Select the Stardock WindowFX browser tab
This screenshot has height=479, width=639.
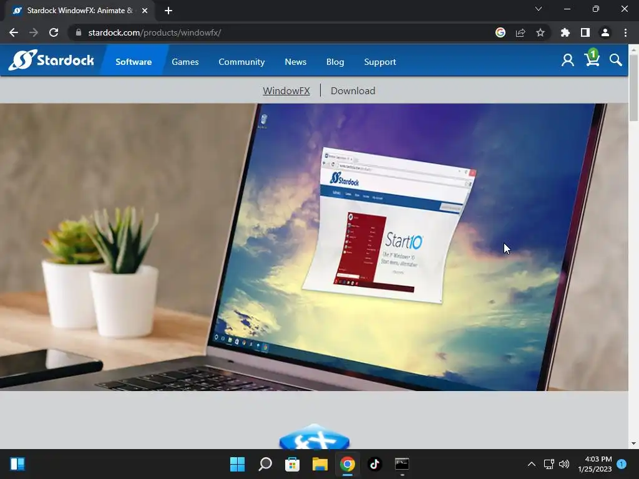click(x=80, y=11)
